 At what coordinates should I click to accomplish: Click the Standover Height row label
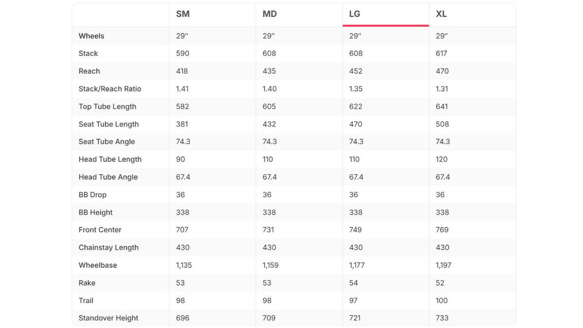(x=108, y=318)
